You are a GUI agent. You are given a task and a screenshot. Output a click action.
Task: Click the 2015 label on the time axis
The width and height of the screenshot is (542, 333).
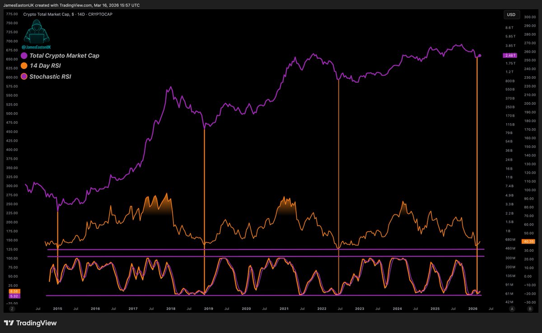tap(58, 309)
